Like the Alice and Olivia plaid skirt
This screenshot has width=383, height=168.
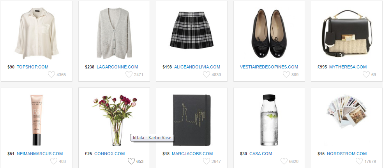[207, 74]
